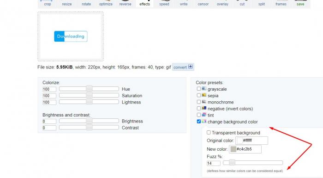This screenshot has width=323, height=178.
Task: Click the Original color swatch
Action: pyautogui.click(x=239, y=141)
